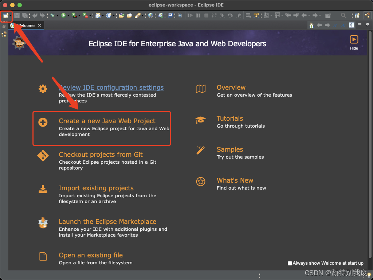
Task: Start debugging with the bug icon
Action: tap(53, 16)
